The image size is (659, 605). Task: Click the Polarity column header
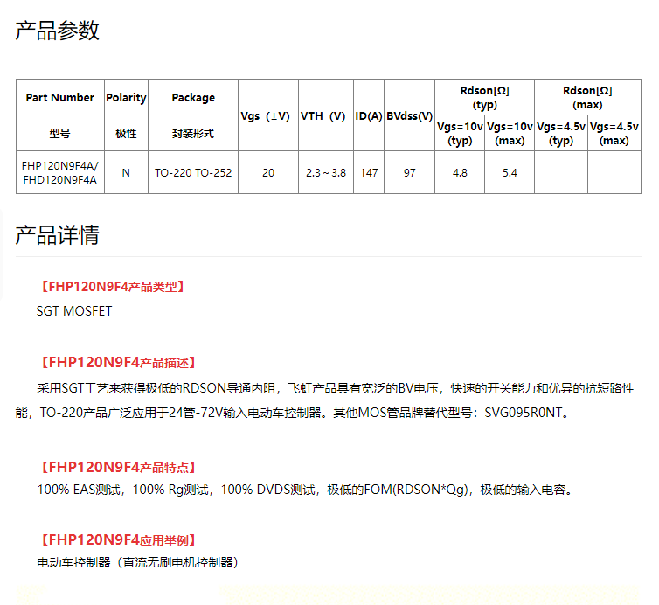[x=126, y=98]
